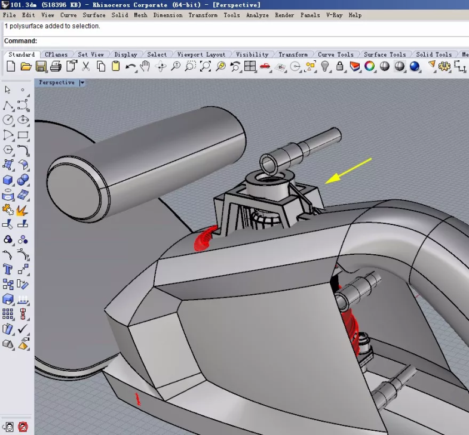Click the Text object tool
Viewport: 469px width, 435px height.
[8, 269]
